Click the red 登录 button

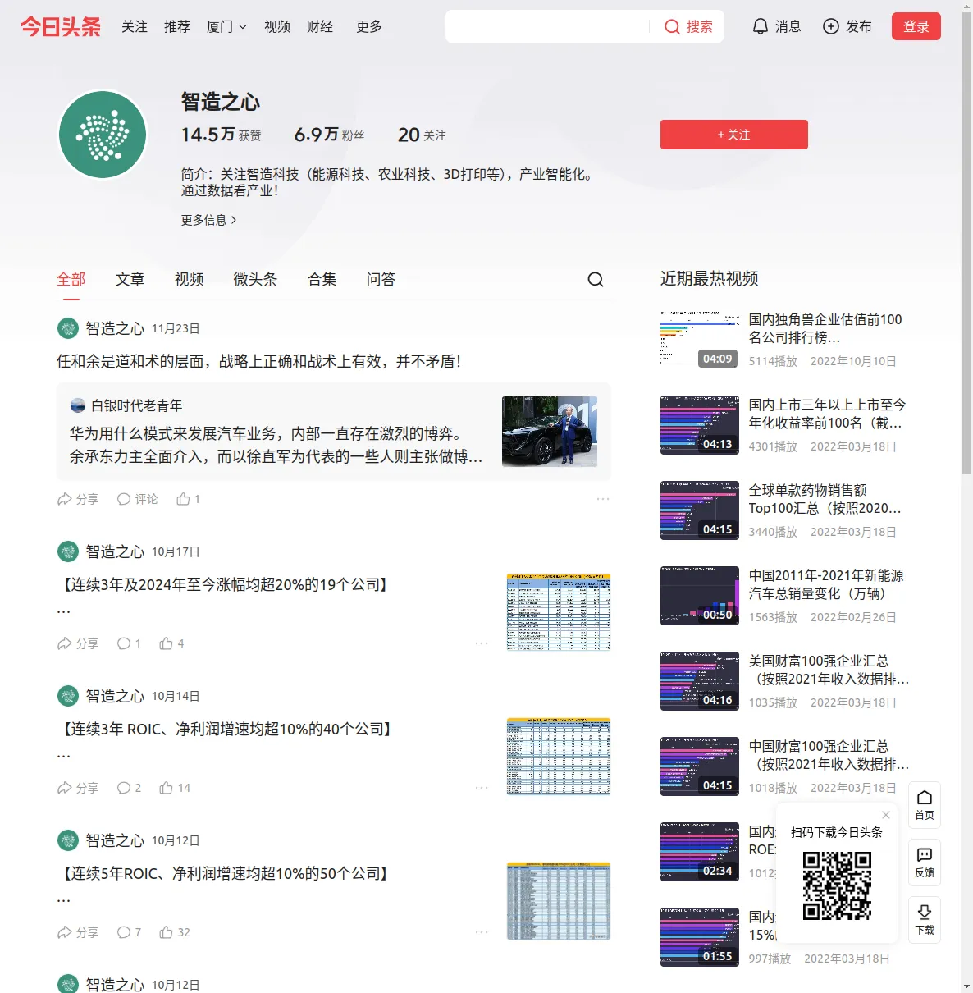coord(916,26)
